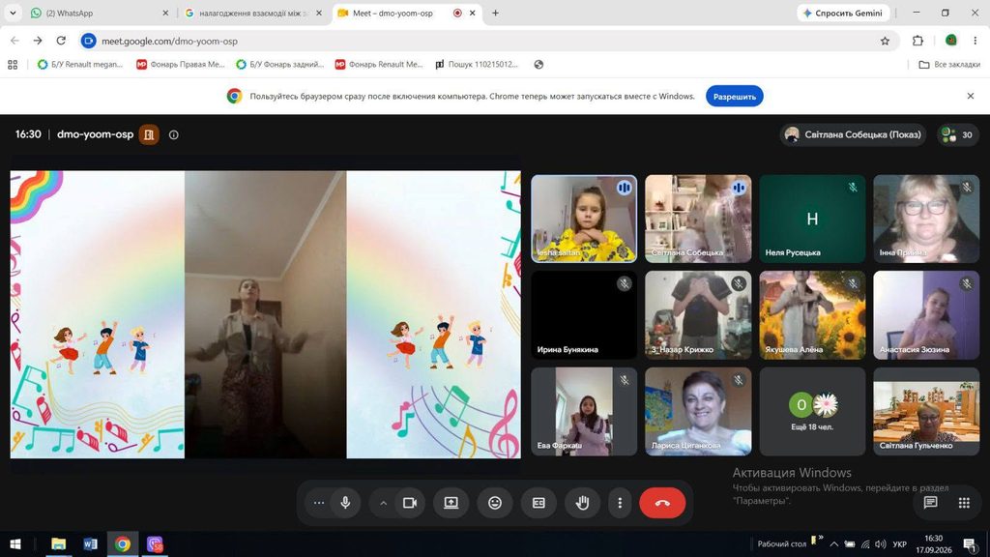990x557 pixels.
Task: Start screen presentation with share icon
Action: pos(451,503)
